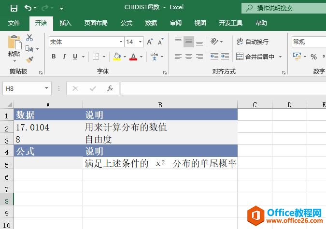
Task: Toggle Align Right horizontal alignment
Action: point(199,57)
